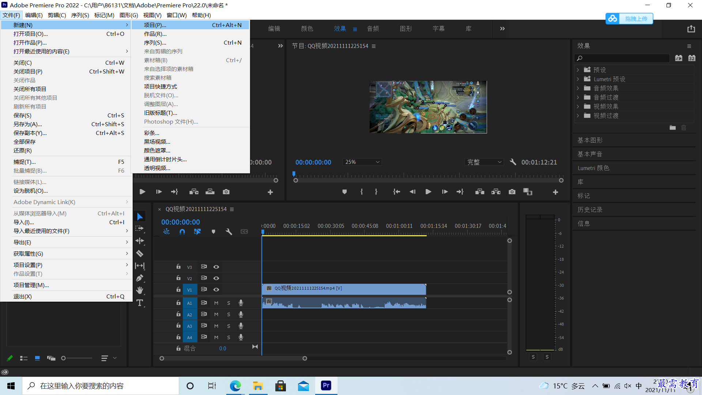This screenshot has width=702, height=395.
Task: Enable voice-over record on A3
Action: click(241, 326)
